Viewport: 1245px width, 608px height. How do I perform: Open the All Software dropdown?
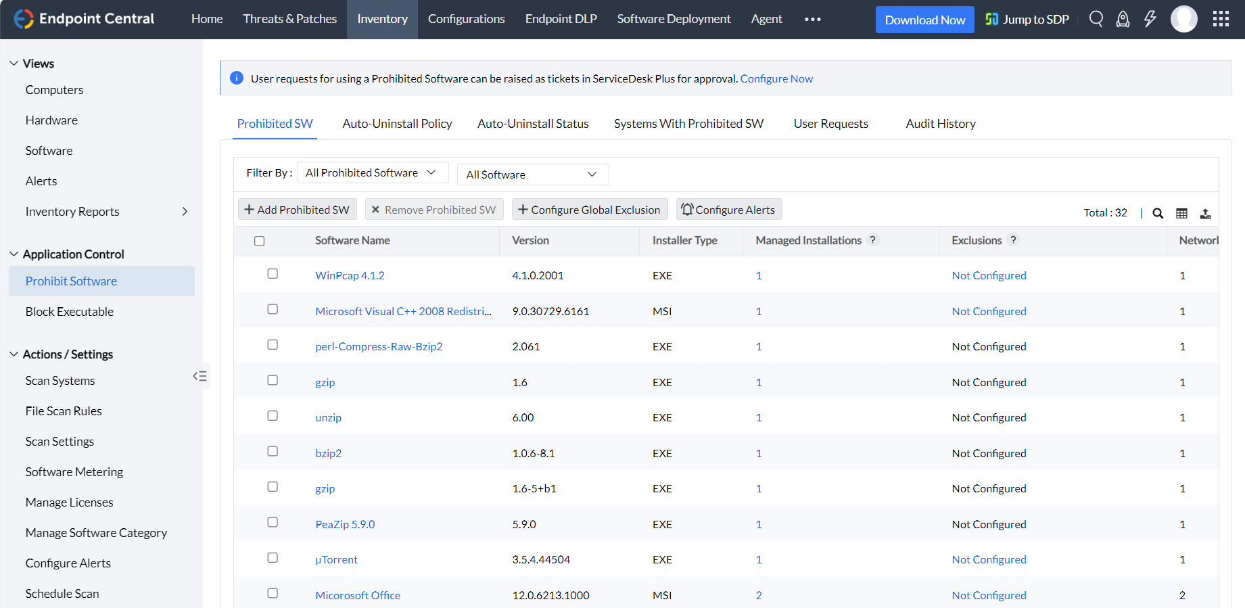532,174
